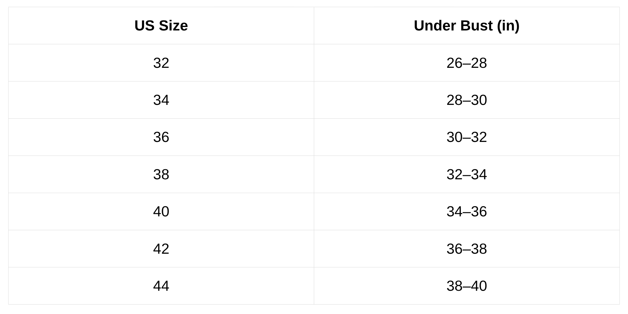Click the 26–28 under bust cell
This screenshot has height=314, width=628.
click(467, 63)
